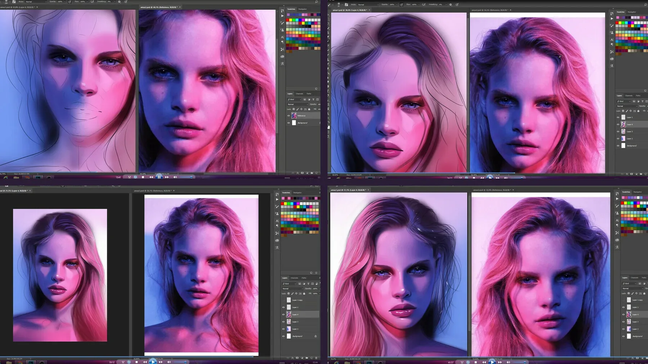Enable Lock all on the selected layer
Viewport: 648px width, 364px height.
(304, 294)
